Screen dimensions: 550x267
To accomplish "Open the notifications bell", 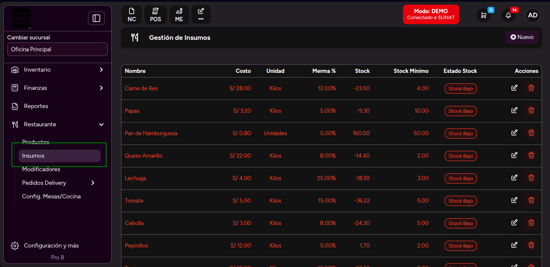I will 508,15.
